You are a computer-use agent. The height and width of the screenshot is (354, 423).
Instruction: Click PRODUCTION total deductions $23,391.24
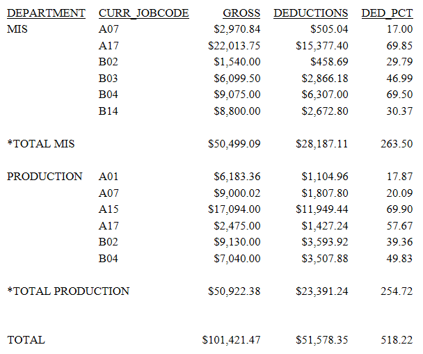pos(322,291)
